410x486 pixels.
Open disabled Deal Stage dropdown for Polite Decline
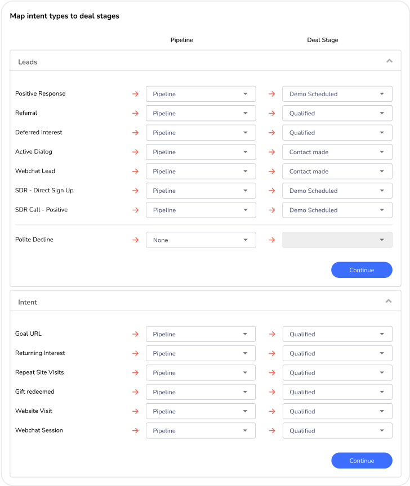click(x=337, y=240)
